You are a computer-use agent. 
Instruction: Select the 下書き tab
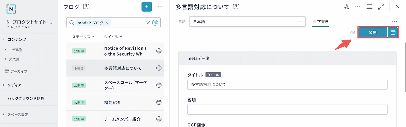tap(320, 22)
